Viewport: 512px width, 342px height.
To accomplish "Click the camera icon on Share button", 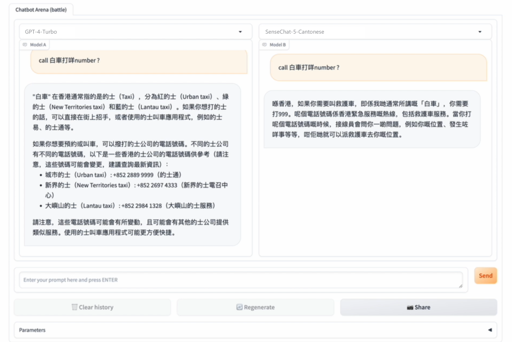I will point(410,307).
